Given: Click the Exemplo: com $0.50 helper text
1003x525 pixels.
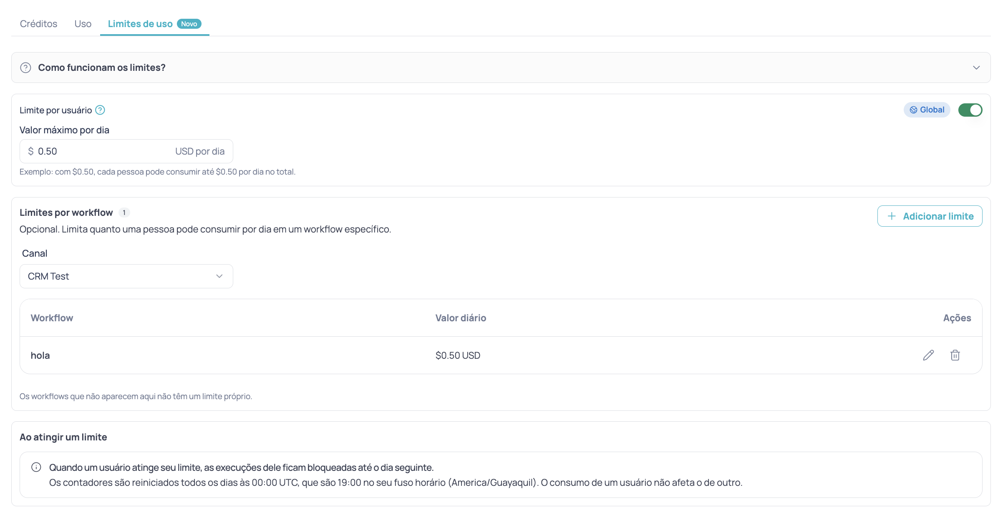Looking at the screenshot, I should click(157, 172).
